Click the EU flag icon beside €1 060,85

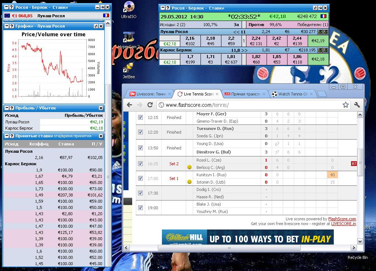tap(7, 15)
